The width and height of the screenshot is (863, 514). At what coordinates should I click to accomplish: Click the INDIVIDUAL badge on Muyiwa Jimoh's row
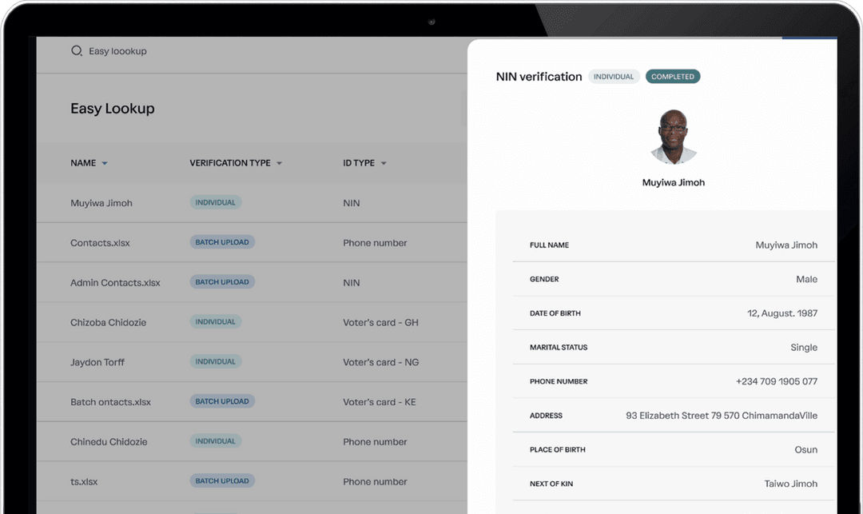click(215, 202)
